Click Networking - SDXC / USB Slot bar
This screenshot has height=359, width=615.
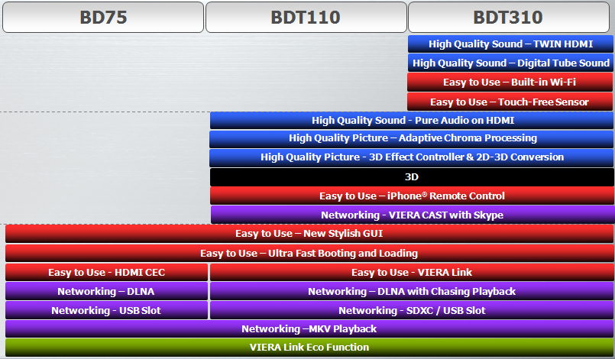pyautogui.click(x=412, y=310)
